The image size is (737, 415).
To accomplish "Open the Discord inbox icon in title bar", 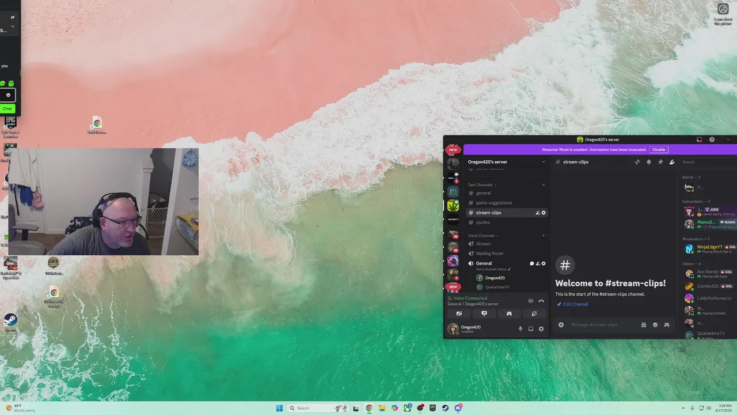I will tap(699, 139).
